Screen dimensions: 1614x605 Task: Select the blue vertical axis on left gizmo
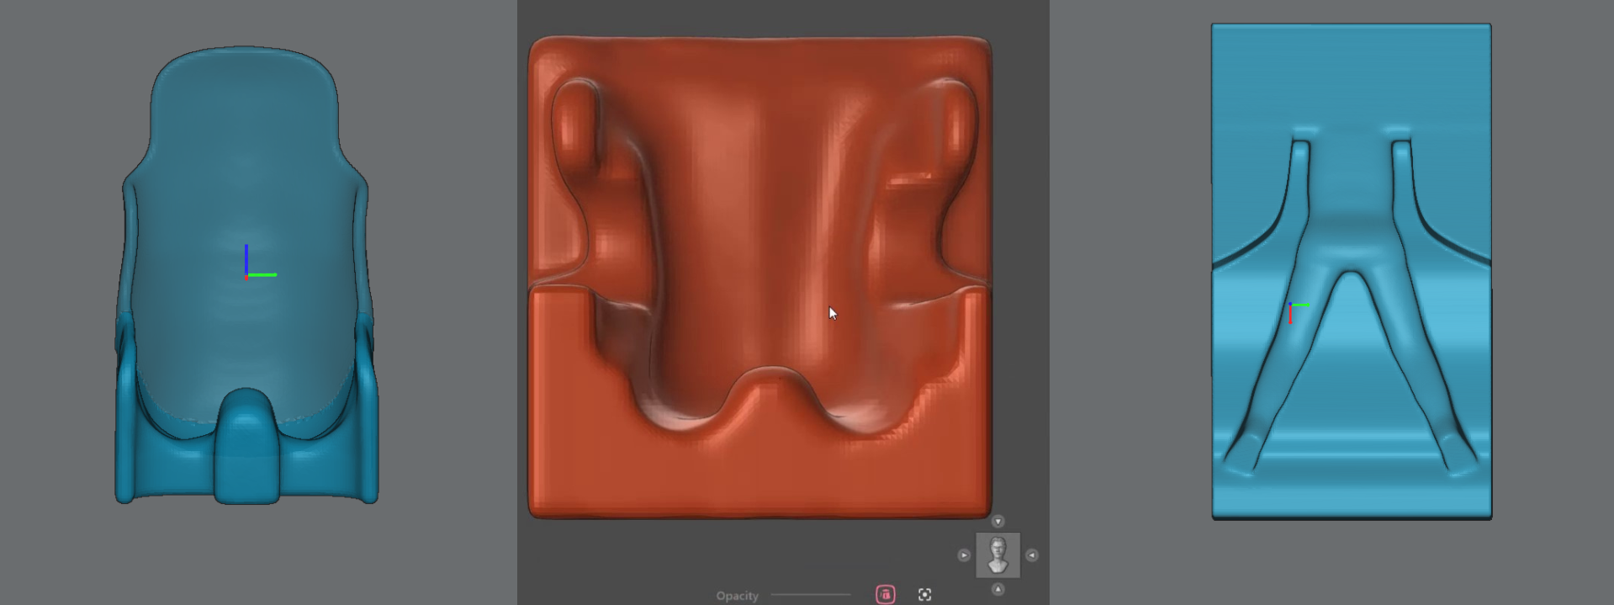coord(246,257)
